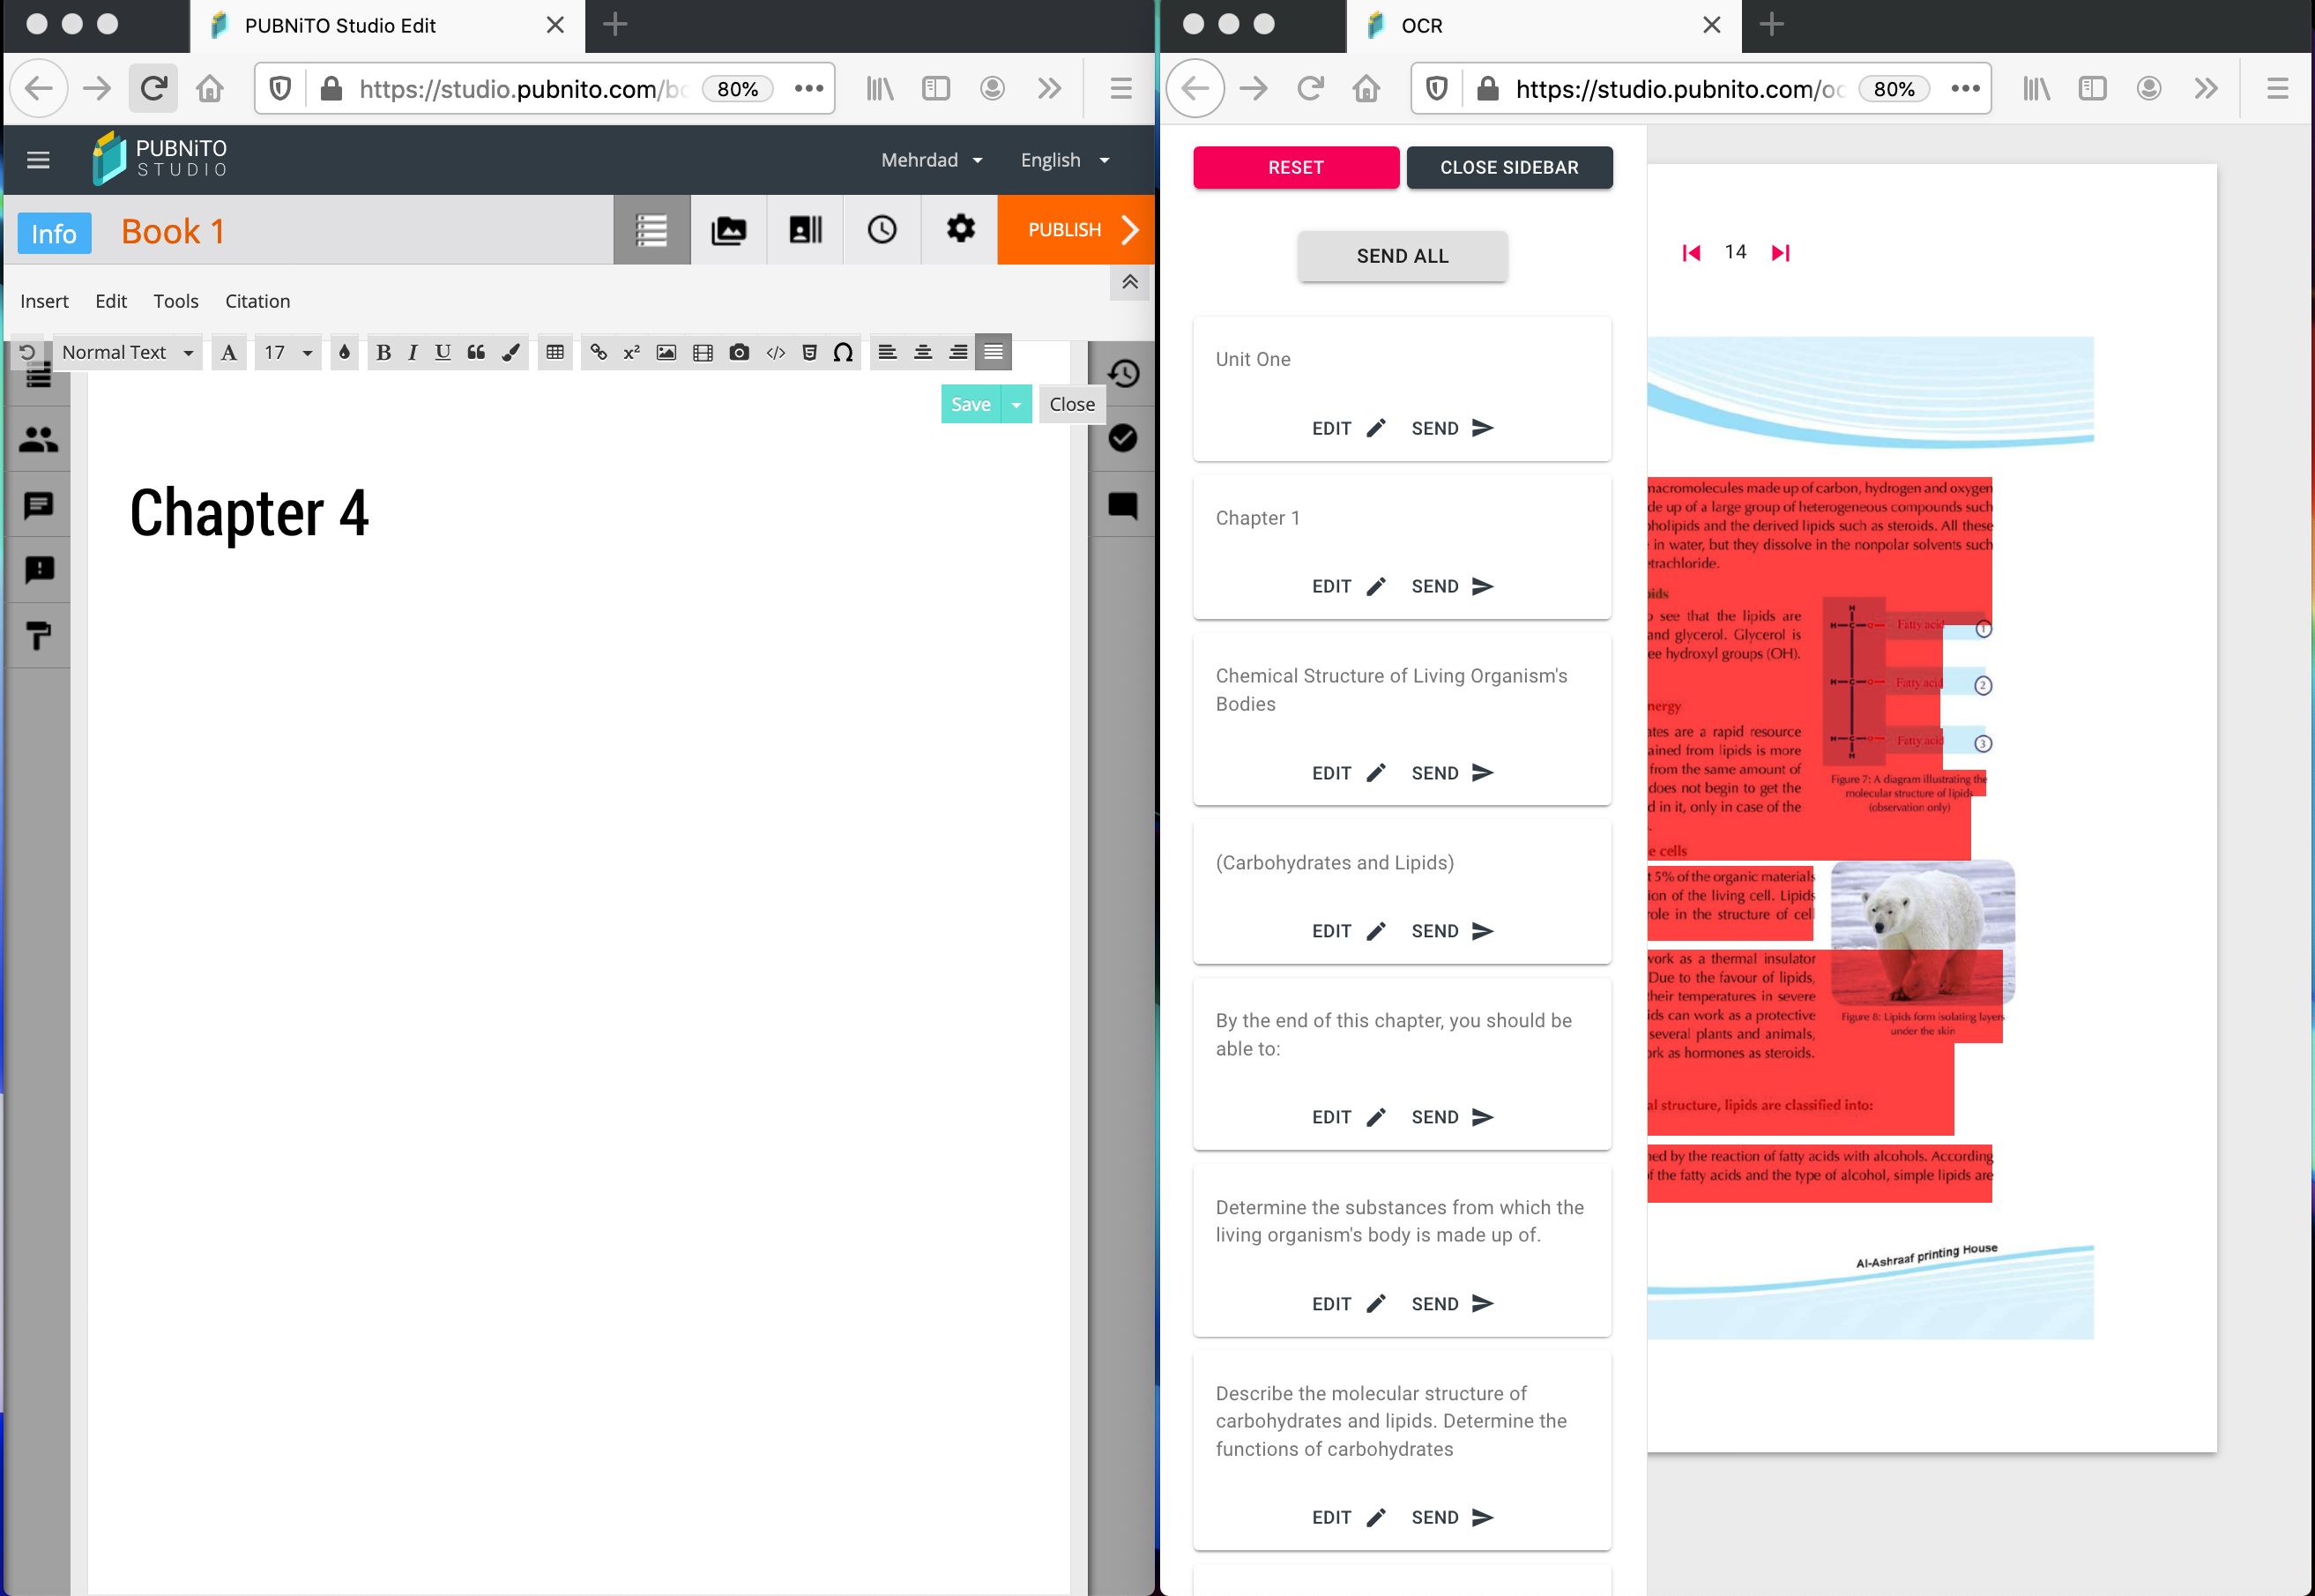Open the font size 17 dropdown

click(288, 352)
